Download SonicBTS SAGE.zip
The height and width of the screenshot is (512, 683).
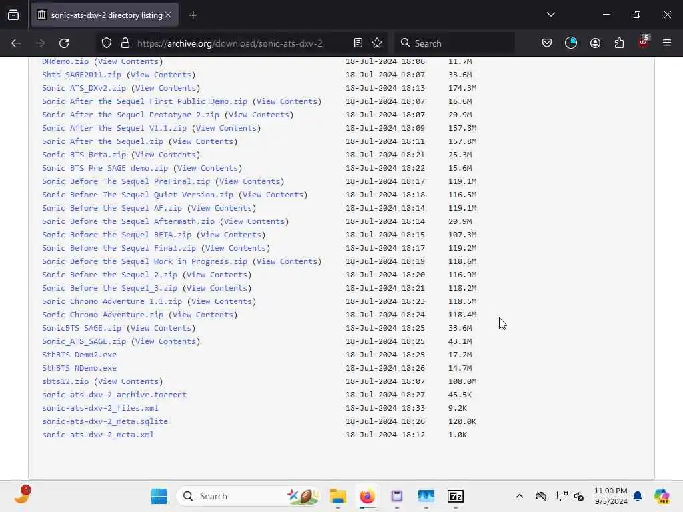click(81, 328)
